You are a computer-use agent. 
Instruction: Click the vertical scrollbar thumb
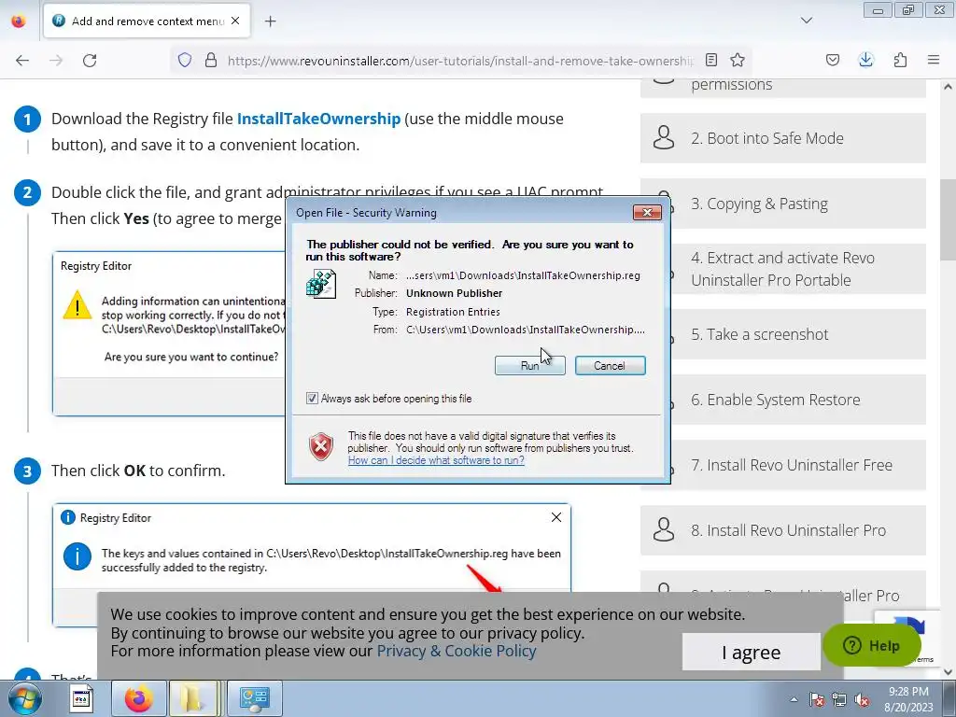pos(948,220)
